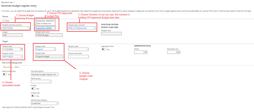Click the funnel icon beside Filter
This screenshot has height=112, width=254.
(x=4, y=21)
